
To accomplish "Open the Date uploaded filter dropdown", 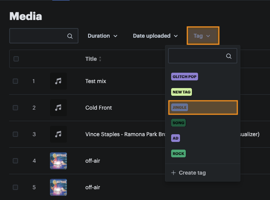I will coord(155,36).
